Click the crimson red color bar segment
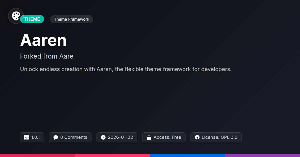The image size is (300, 157). (37, 155)
